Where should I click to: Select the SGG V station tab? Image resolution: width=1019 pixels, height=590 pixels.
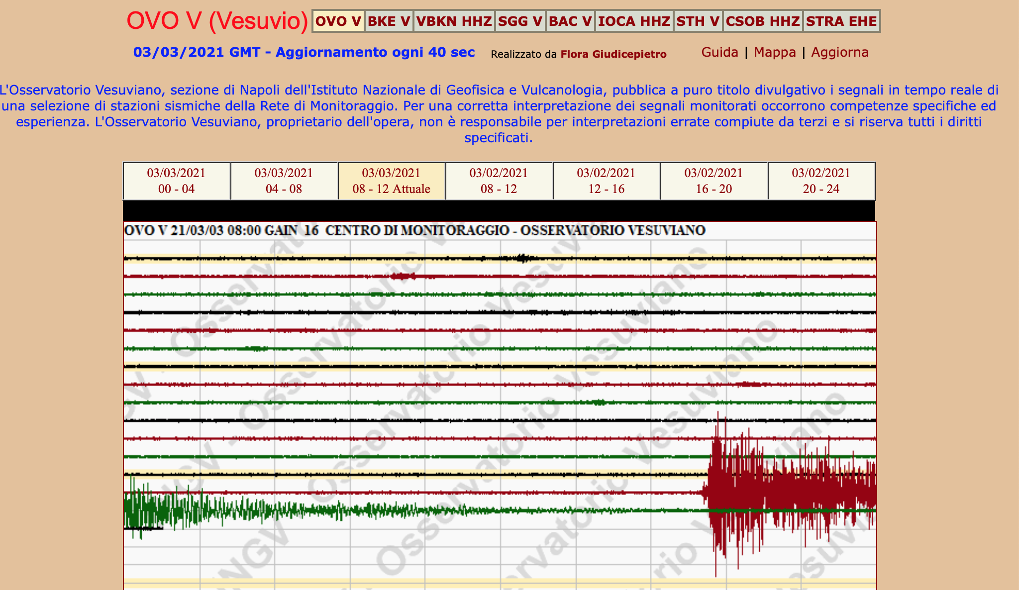tap(520, 21)
